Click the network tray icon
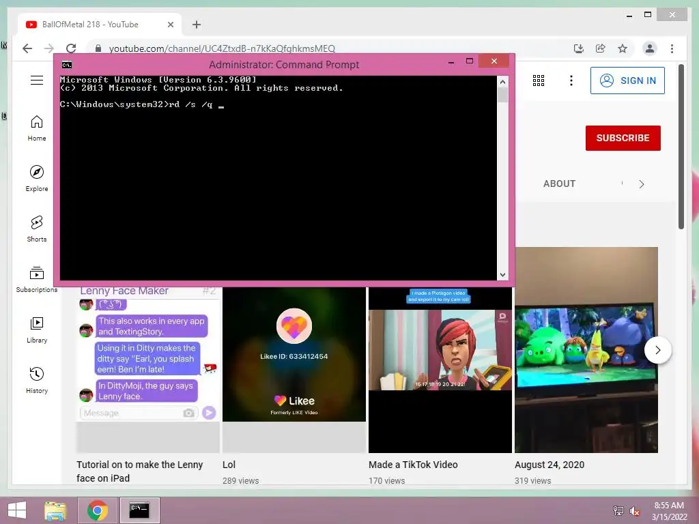699x524 pixels. (x=618, y=511)
